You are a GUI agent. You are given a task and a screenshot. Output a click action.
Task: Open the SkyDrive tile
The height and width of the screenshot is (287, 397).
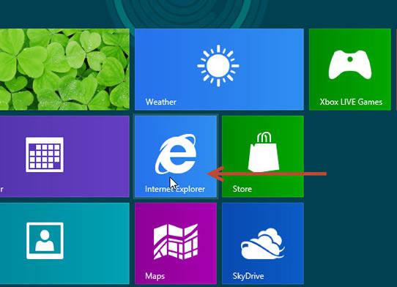263,244
